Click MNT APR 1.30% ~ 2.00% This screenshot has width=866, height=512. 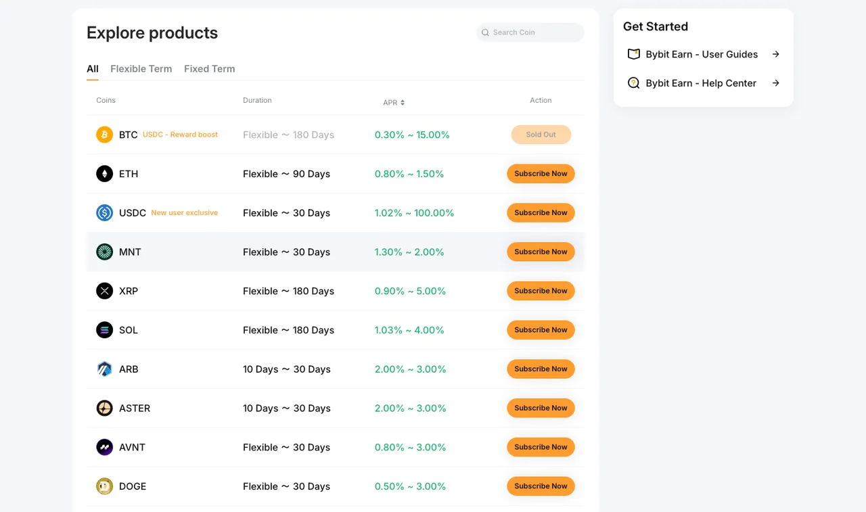pyautogui.click(x=409, y=252)
